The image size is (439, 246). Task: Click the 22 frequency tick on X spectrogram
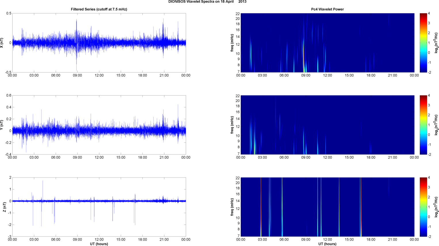point(238,14)
